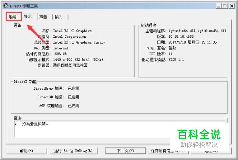
Task: Click DAC type value Internal
Action: [61, 48]
